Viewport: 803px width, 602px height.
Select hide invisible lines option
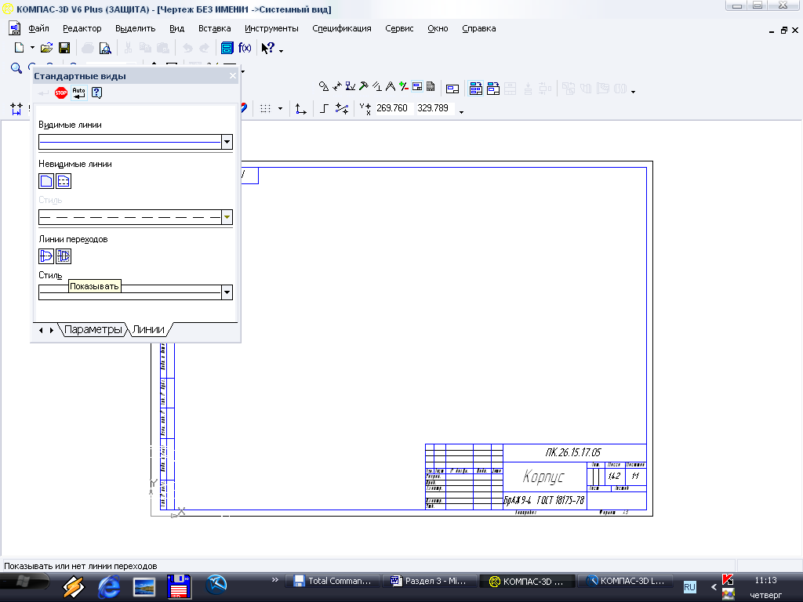(46, 181)
